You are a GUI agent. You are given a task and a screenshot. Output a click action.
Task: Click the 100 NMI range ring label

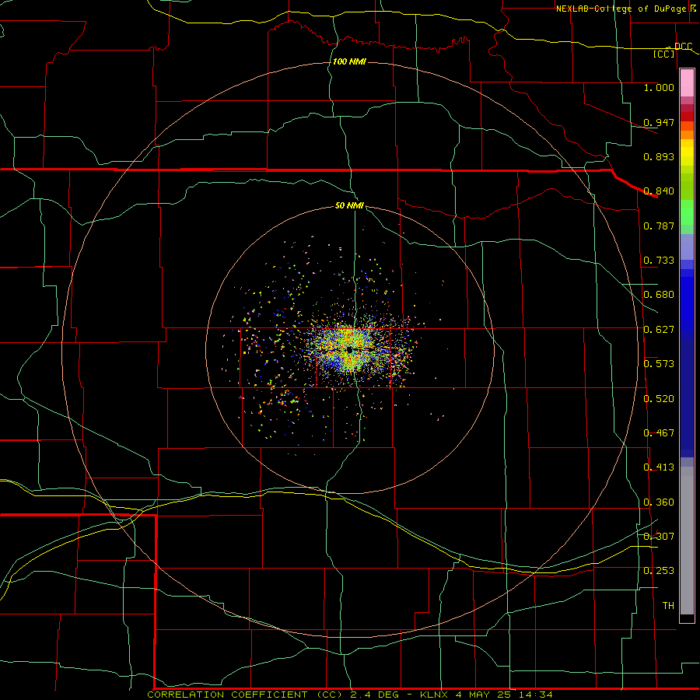pos(349,61)
